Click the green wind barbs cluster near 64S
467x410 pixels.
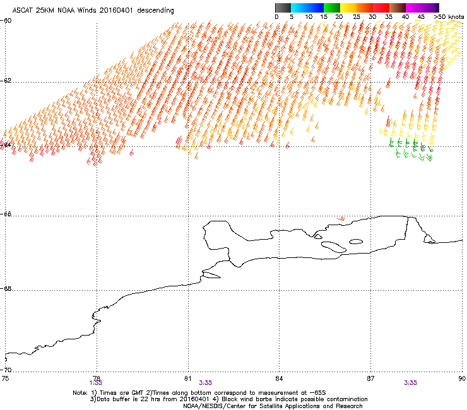click(x=411, y=149)
